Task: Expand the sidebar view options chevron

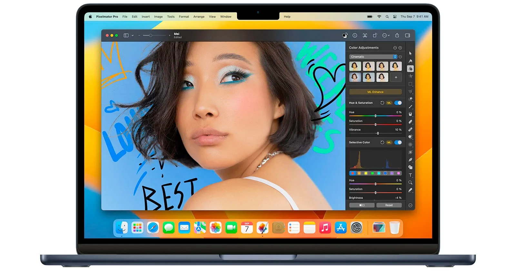Action: (133, 35)
